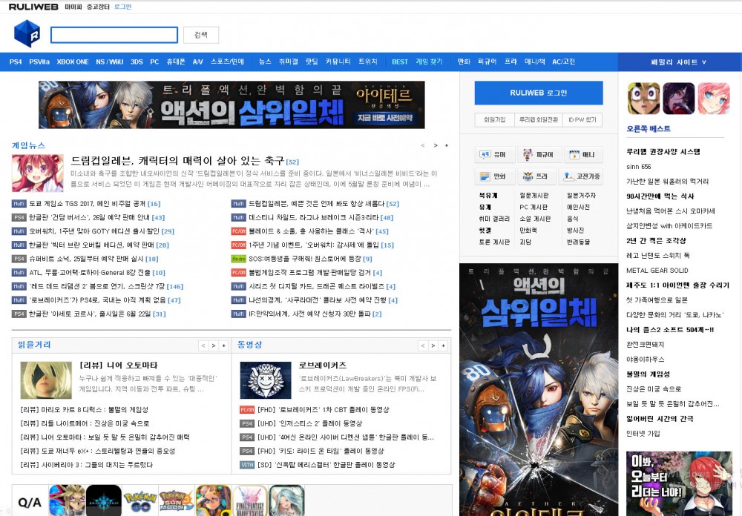Click the 이봐, 오늘부터 리더는 너야 ad
The width and height of the screenshot is (742, 516).
679,483
